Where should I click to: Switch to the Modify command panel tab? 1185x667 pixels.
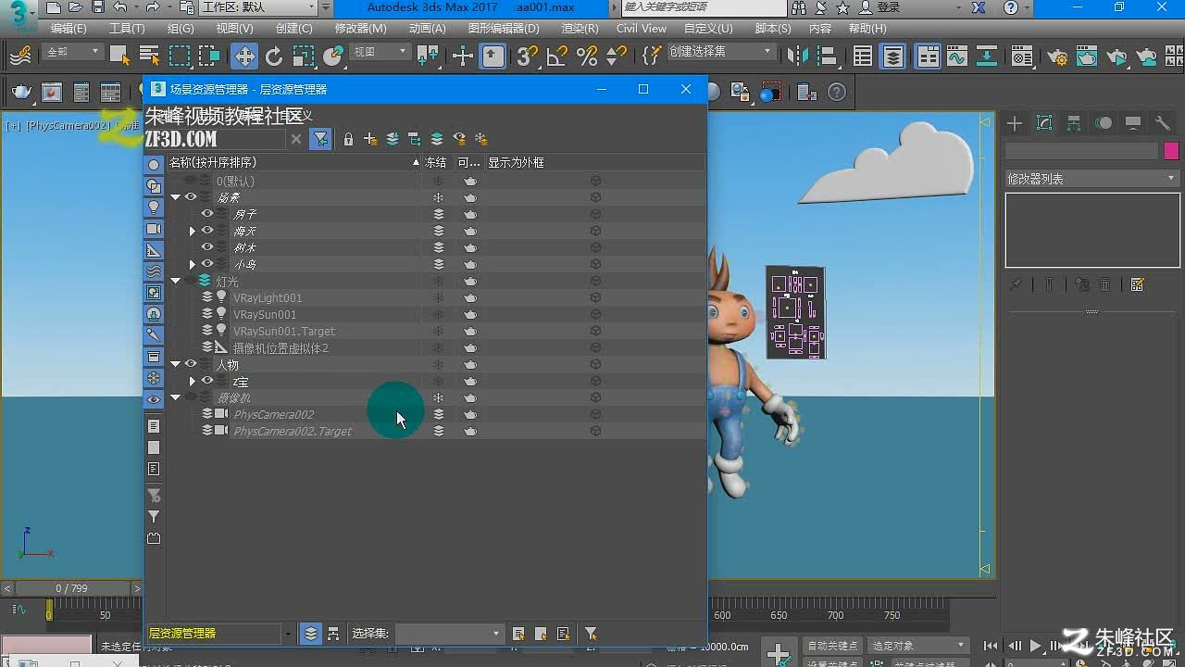point(1044,123)
